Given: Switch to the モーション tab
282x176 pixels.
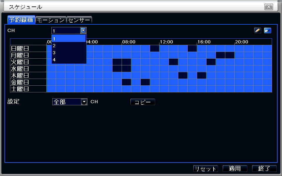Looking at the screenshot, I should click(51, 20).
